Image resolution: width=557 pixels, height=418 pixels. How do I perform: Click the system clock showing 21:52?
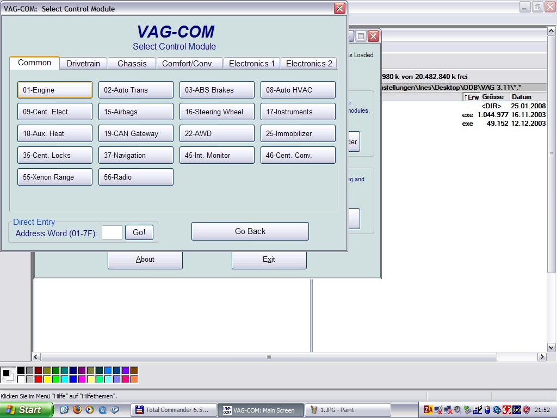pyautogui.click(x=542, y=410)
